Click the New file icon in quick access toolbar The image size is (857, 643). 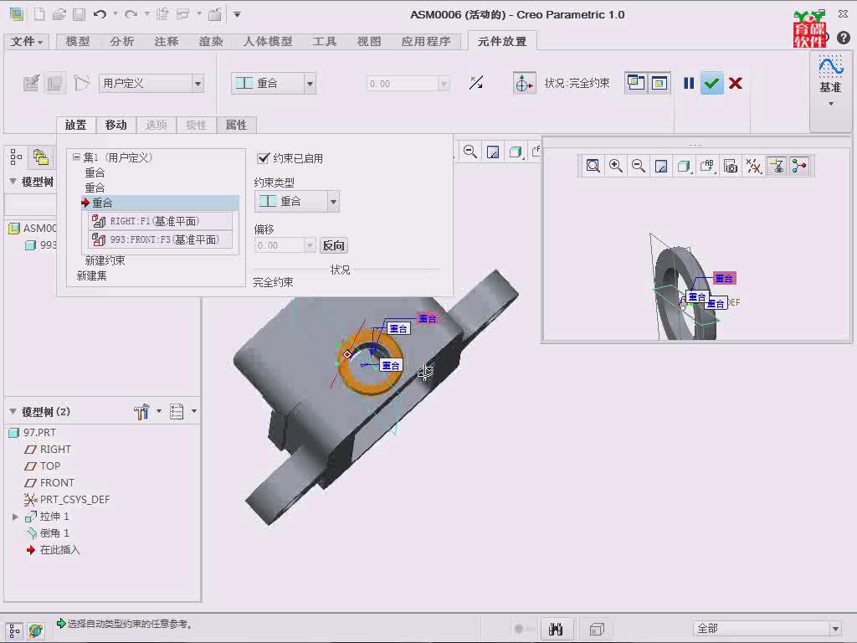(x=38, y=14)
